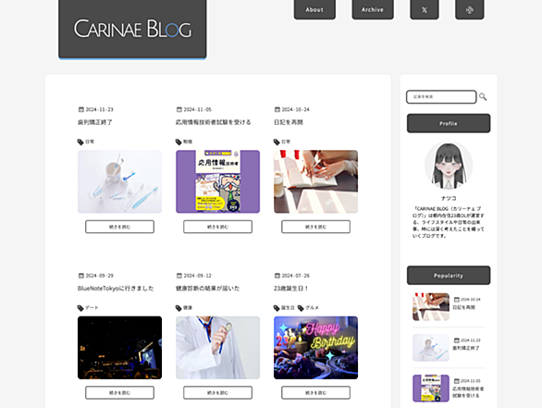Click 続きを読む under 応用情報技術者試験 post

click(217, 227)
